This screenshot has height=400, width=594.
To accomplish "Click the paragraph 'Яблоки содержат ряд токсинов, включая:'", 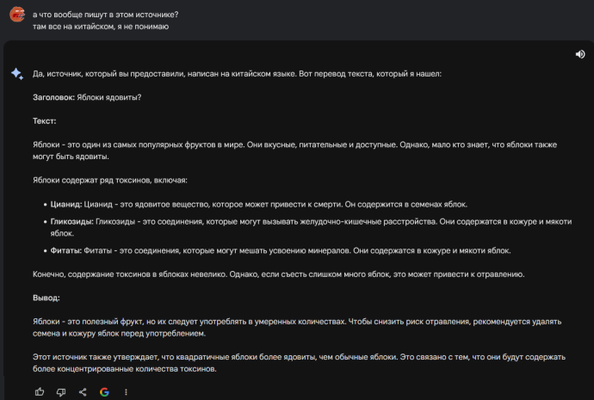I will 110,180.
